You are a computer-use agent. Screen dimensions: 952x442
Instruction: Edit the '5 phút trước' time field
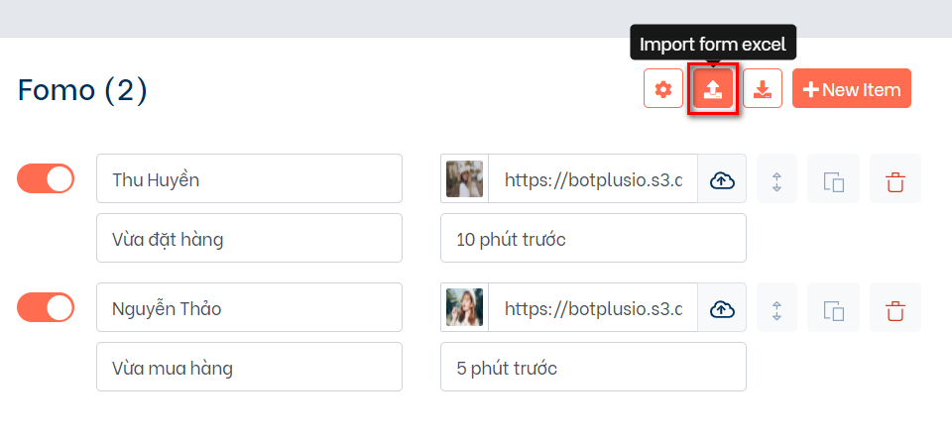pyautogui.click(x=593, y=368)
